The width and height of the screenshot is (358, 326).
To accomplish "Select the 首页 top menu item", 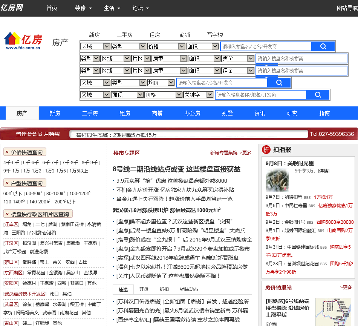I will pyautogui.click(x=52, y=8).
